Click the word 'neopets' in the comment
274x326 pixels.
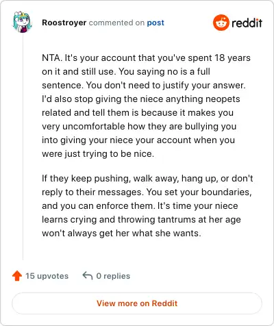pos(223,99)
